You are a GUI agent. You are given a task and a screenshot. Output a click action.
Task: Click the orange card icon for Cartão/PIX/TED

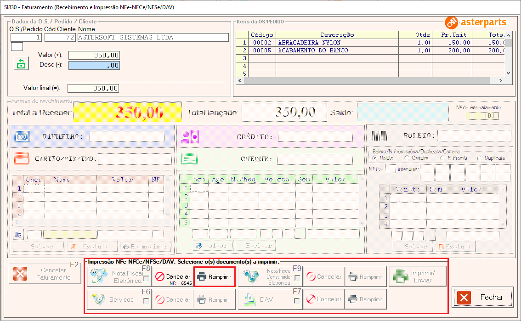coord(22,158)
